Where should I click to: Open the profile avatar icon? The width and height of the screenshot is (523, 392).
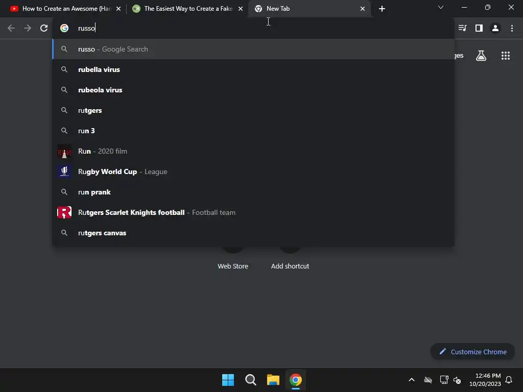[495, 28]
